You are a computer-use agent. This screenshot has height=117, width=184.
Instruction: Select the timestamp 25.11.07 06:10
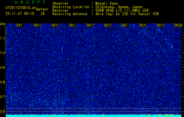point(20,14)
